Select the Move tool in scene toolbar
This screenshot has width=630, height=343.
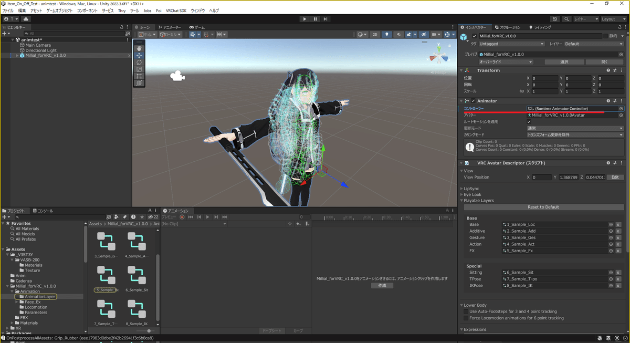coord(139,55)
